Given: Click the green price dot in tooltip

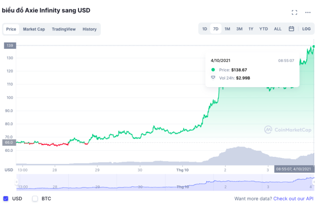Looking at the screenshot, I should 213,69.
